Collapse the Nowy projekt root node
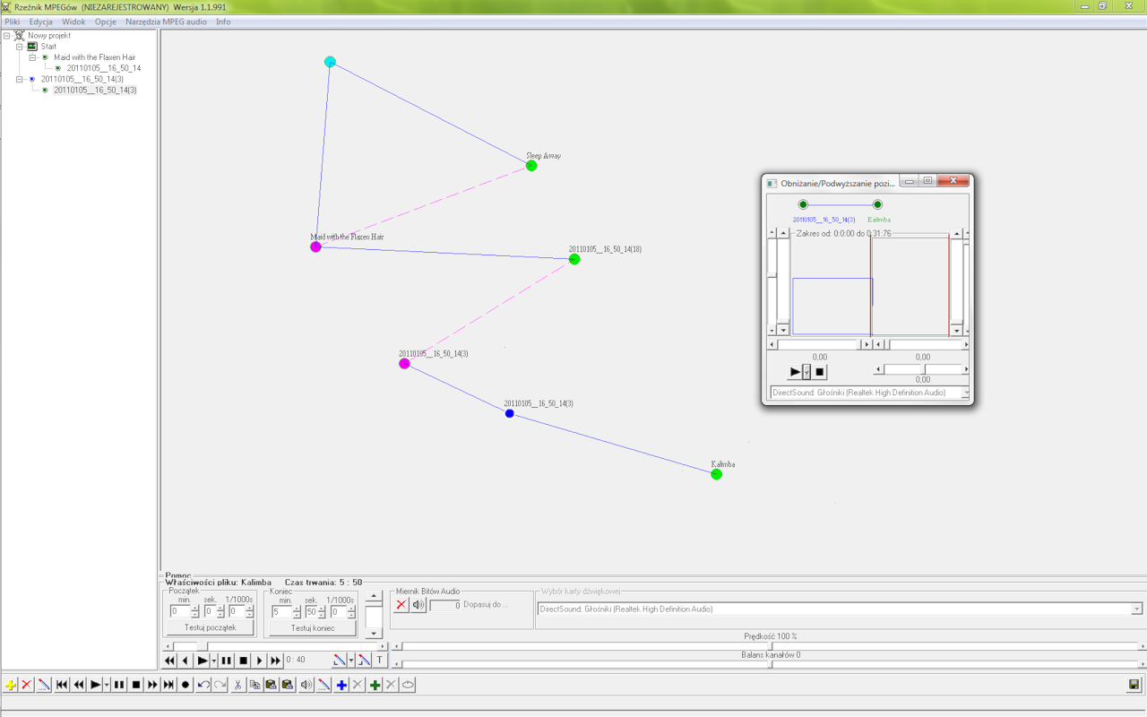The width and height of the screenshot is (1147, 717). 7,36
